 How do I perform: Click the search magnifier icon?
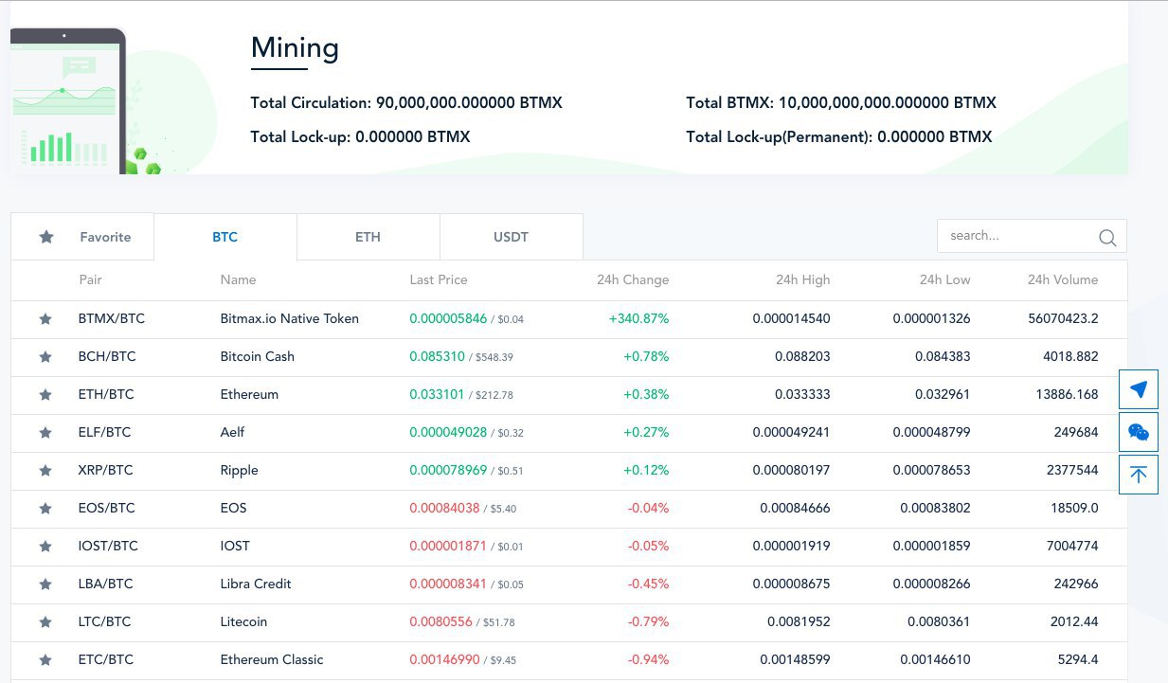point(1107,237)
